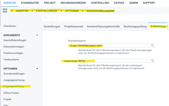Click the Leistungsart label link

tap(71, 61)
